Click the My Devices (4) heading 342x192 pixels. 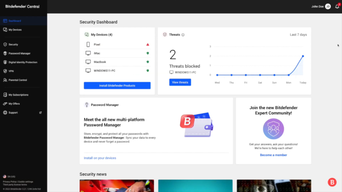[102, 35]
